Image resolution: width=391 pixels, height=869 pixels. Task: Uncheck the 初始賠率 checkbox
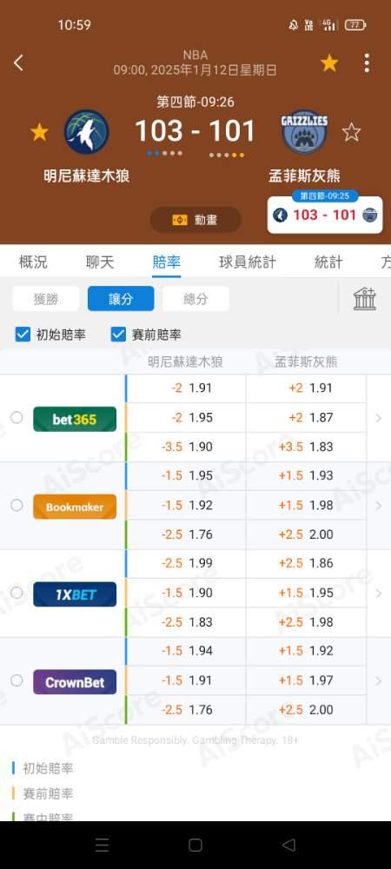point(23,335)
